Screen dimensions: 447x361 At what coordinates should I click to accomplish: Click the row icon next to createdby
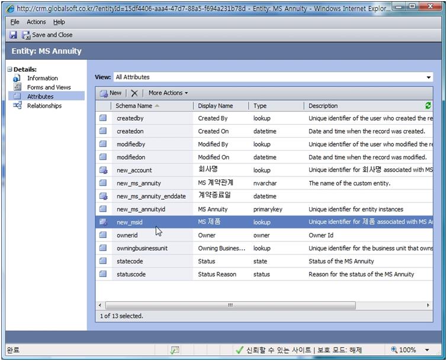(103, 118)
